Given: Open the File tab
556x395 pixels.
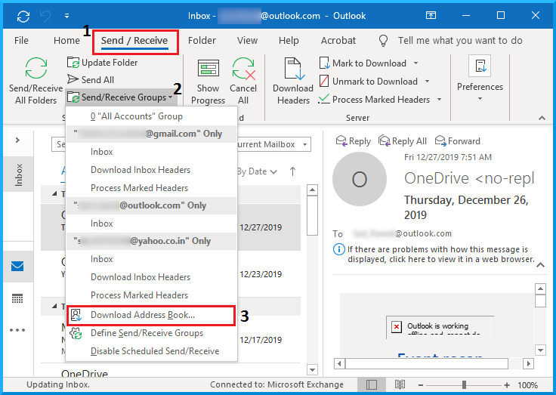Looking at the screenshot, I should click(21, 41).
